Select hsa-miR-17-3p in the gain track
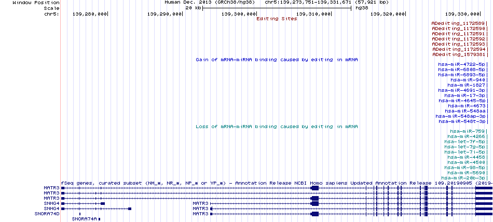493x222 pixels. click(464, 95)
